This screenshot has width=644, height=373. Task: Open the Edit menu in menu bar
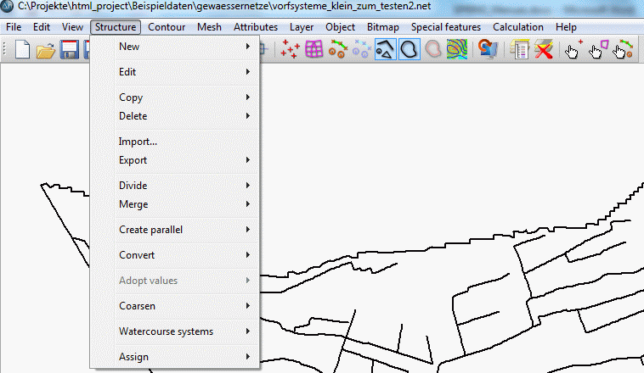pos(42,27)
